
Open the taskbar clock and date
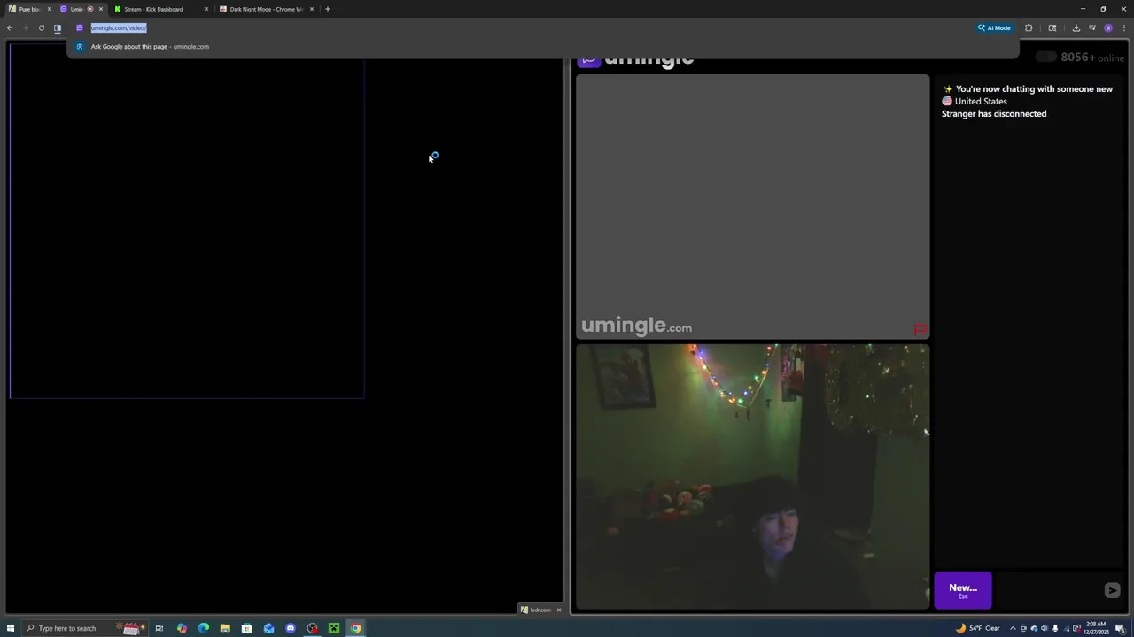[x=1096, y=628]
